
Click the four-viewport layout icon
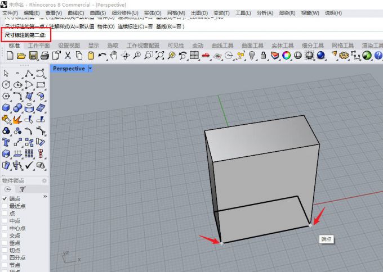tap(194, 55)
